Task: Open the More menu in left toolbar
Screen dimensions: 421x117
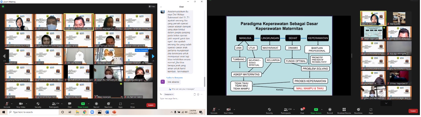Action: (x=132, y=105)
